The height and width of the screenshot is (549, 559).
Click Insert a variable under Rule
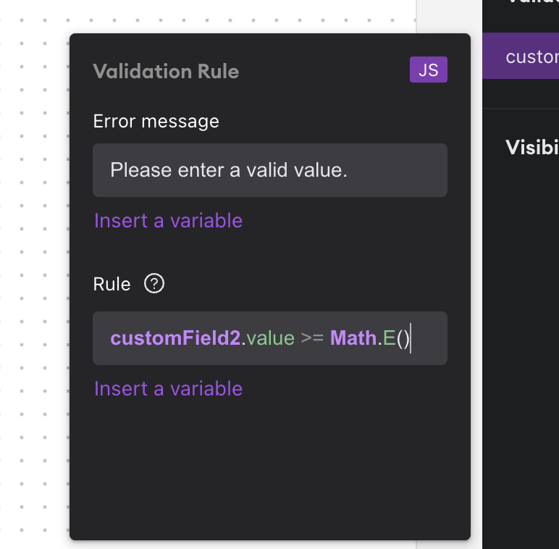point(168,389)
